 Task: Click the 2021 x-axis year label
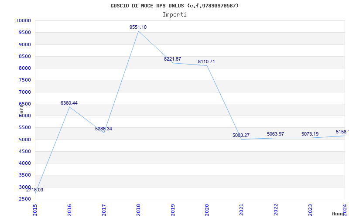point(242,210)
